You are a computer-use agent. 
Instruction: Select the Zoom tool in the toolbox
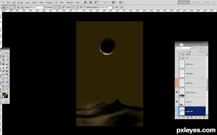click(7, 90)
